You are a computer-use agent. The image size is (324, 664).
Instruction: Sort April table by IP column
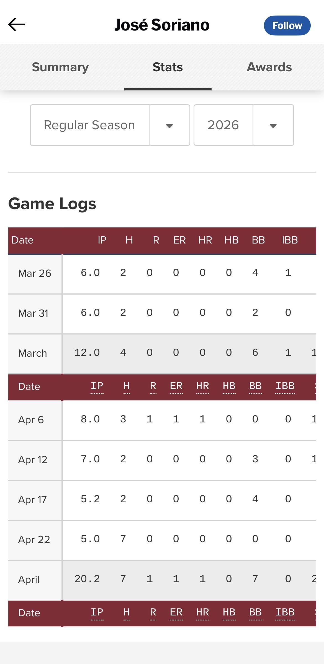[97, 386]
